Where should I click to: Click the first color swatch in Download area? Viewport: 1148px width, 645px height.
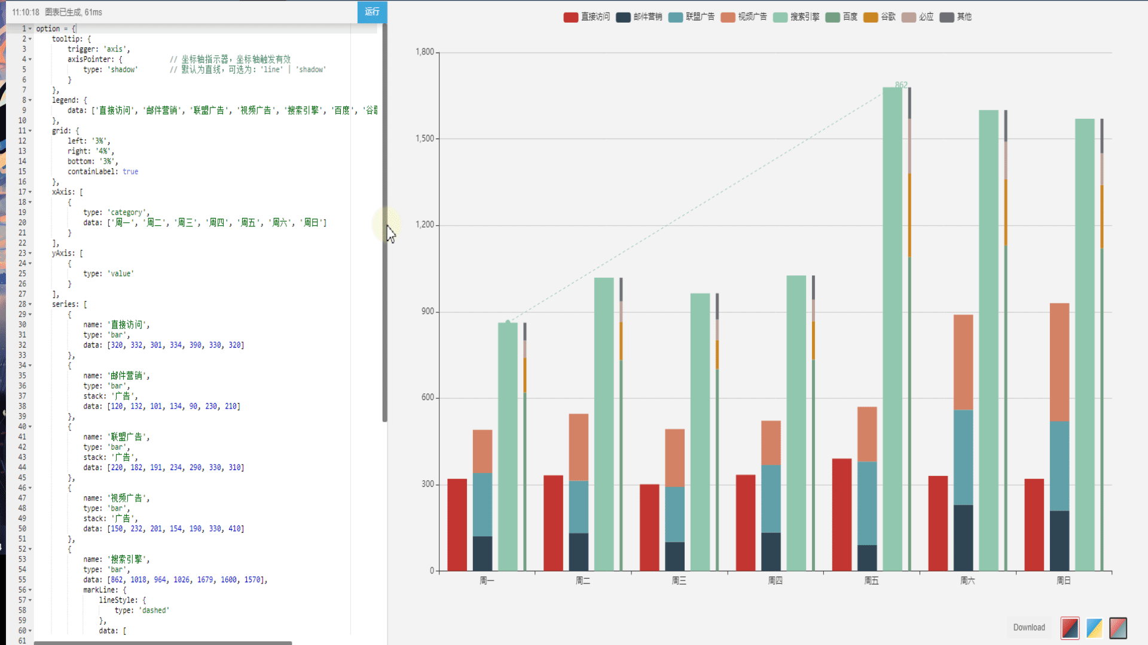tap(1070, 628)
